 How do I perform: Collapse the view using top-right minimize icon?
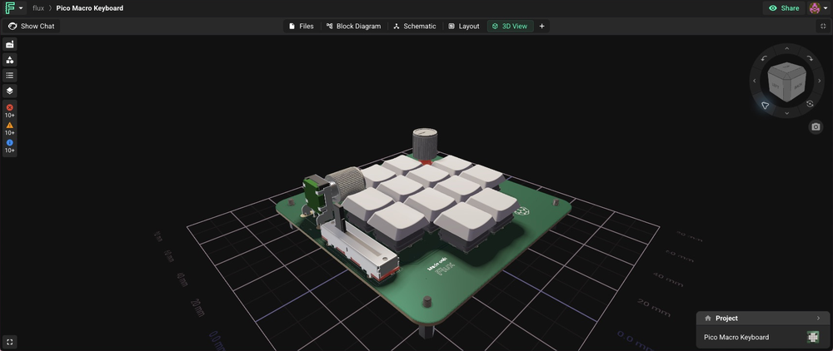(824, 26)
